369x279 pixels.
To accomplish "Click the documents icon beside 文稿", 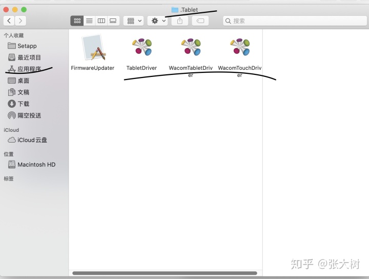I will pyautogui.click(x=11, y=92).
